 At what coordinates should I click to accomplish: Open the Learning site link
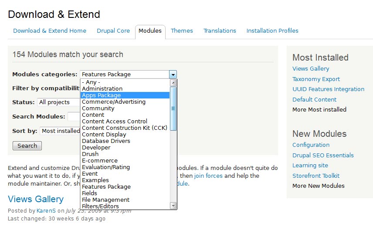click(310, 166)
